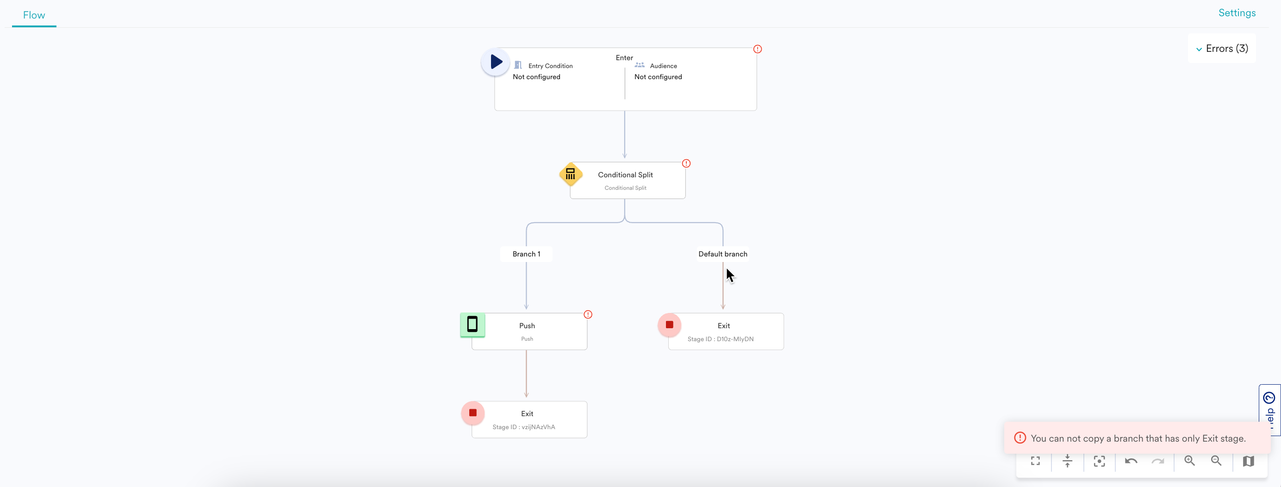Select the Branch 1 label
1281x487 pixels.
pos(526,254)
